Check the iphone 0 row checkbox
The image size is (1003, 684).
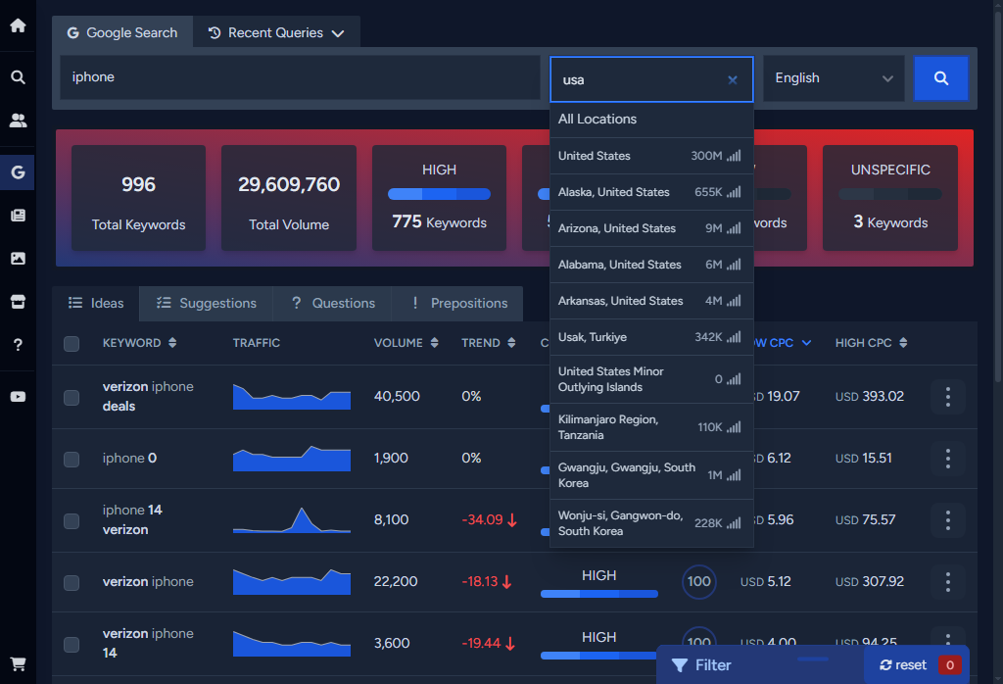72,460
